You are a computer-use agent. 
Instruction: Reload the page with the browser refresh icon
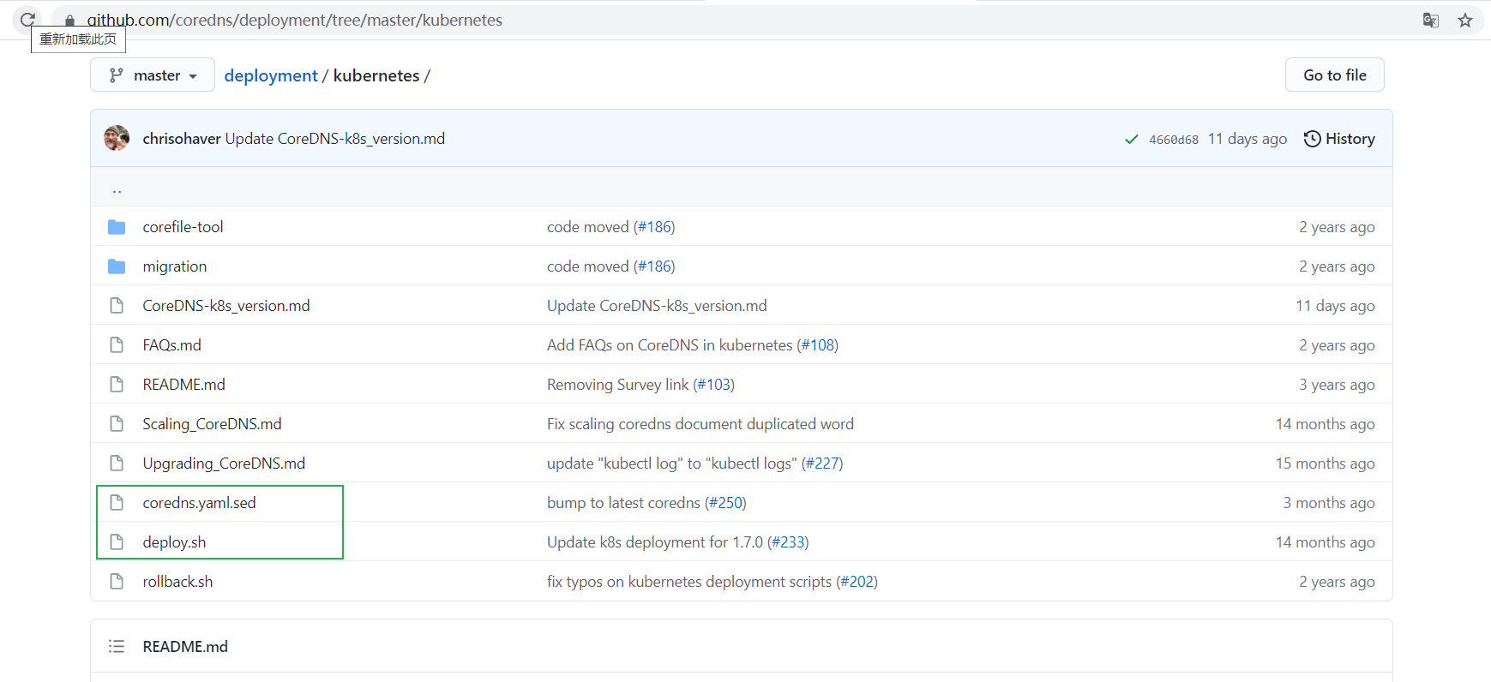(x=27, y=19)
